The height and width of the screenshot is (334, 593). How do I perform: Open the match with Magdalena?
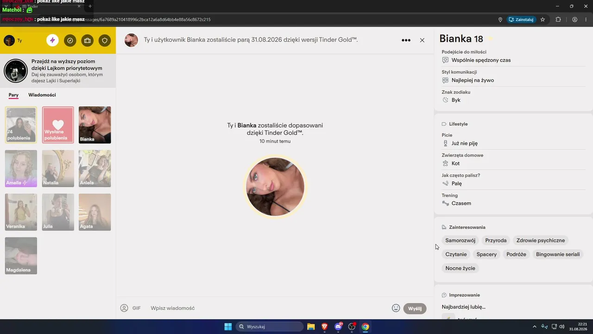point(21,256)
